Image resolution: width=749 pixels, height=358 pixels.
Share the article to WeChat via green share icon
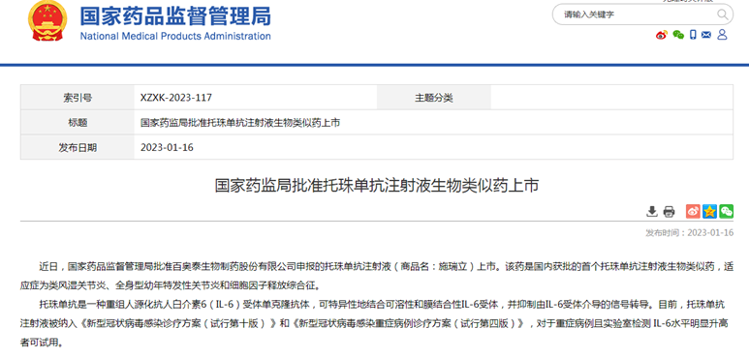[726, 211]
